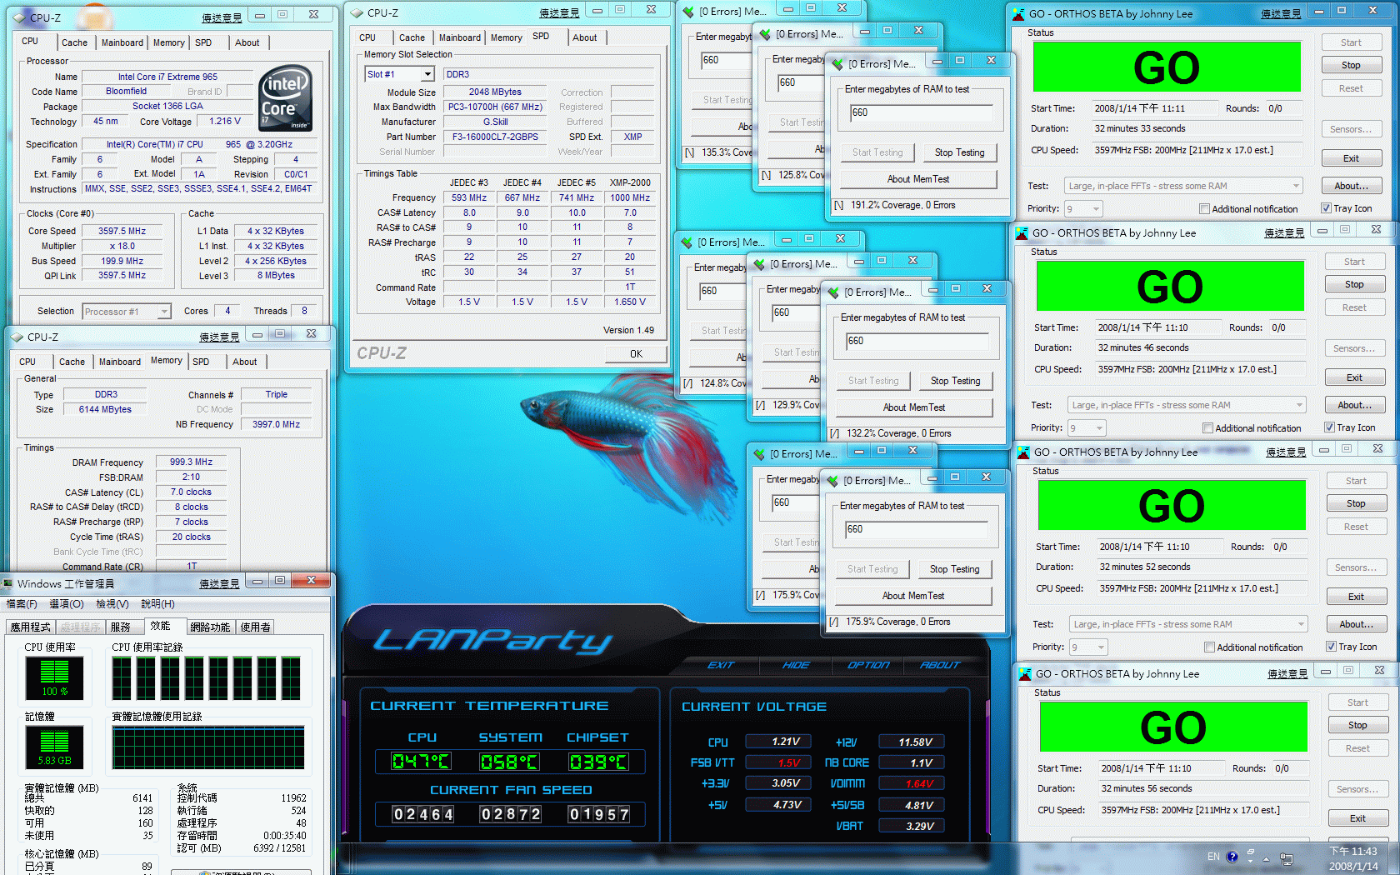Click the EN input language indicator
The image size is (1400, 875).
coord(1213,857)
